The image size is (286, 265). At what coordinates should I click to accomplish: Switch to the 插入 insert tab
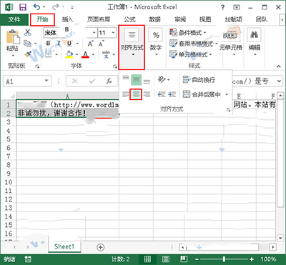(x=67, y=19)
